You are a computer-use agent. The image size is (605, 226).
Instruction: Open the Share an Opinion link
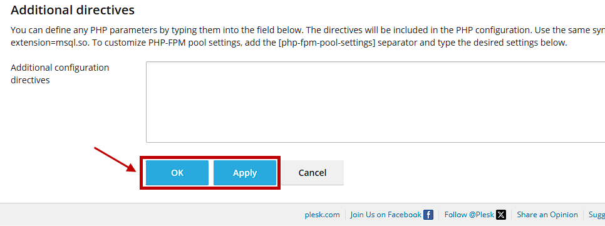[x=547, y=215]
